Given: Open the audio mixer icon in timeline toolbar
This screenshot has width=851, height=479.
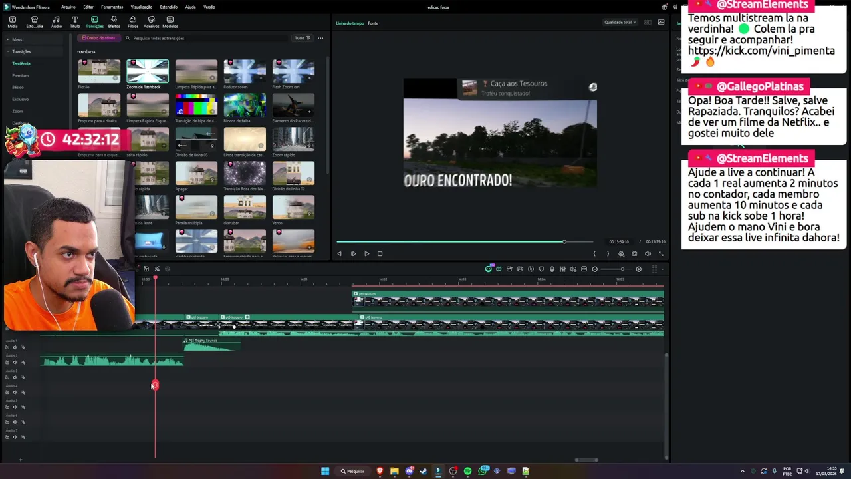Looking at the screenshot, I should 562,269.
